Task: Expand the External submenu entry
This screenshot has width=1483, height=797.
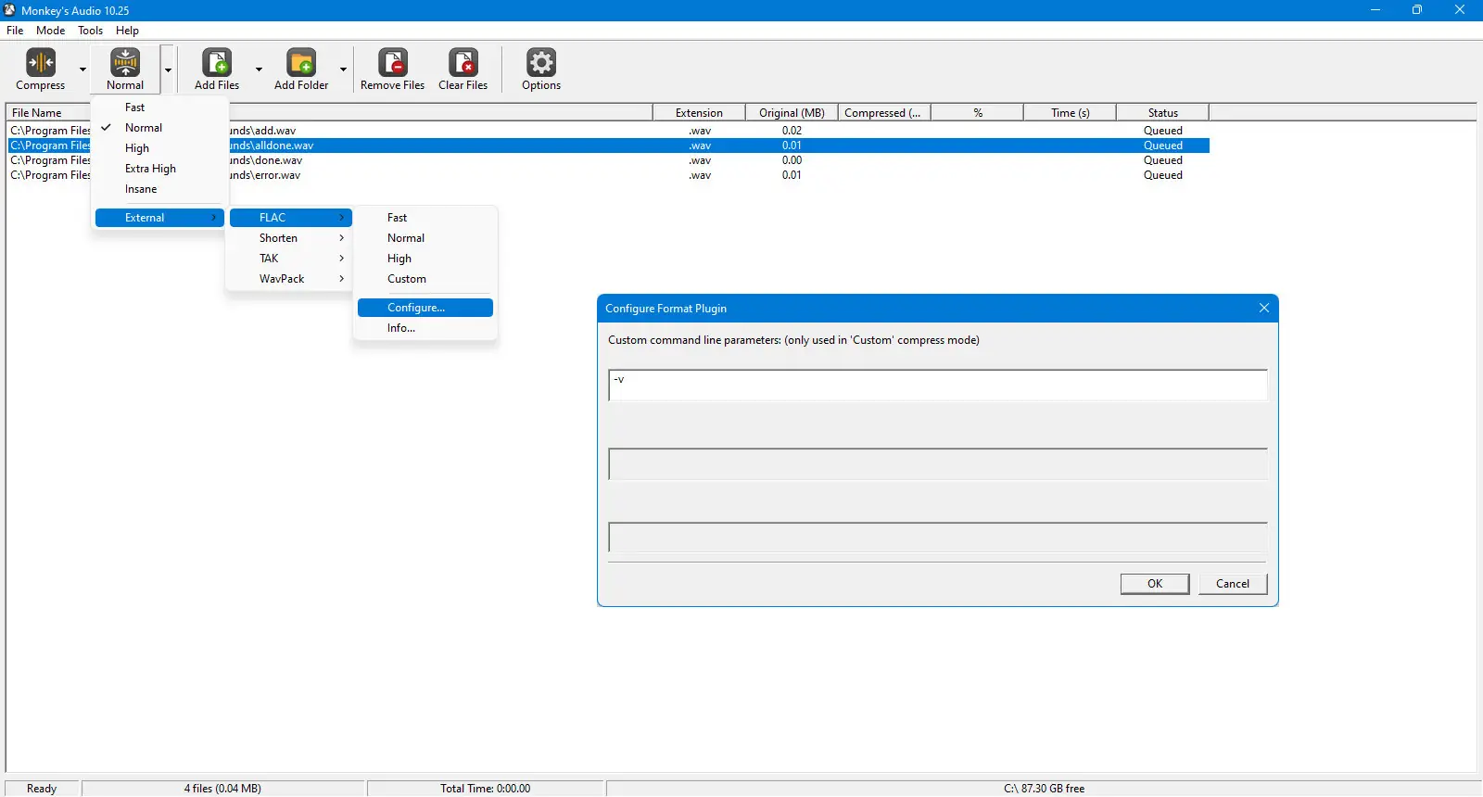Action: [159, 218]
